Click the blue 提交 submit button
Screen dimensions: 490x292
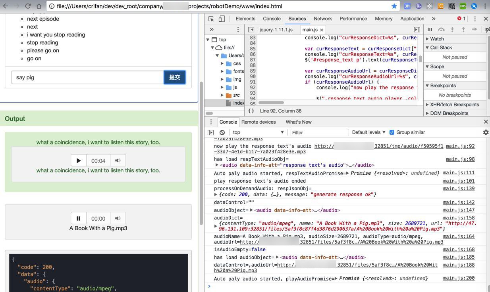(175, 77)
